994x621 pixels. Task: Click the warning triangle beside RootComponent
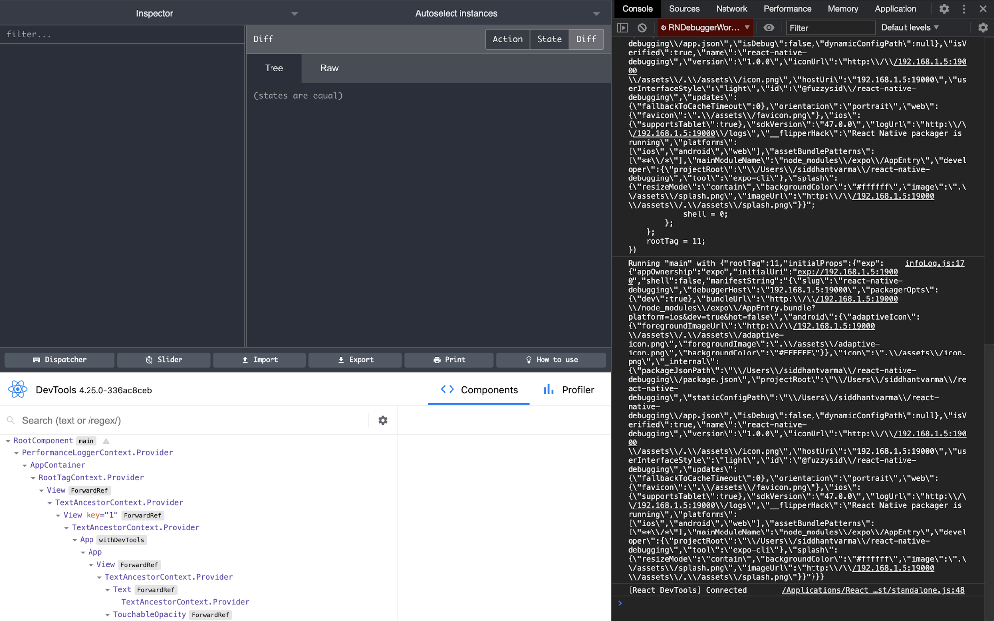[106, 440]
